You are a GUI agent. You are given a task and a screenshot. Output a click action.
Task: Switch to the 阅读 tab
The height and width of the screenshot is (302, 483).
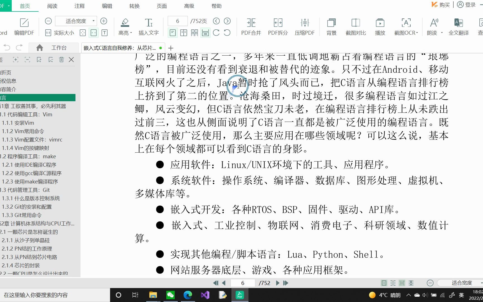point(52,6)
